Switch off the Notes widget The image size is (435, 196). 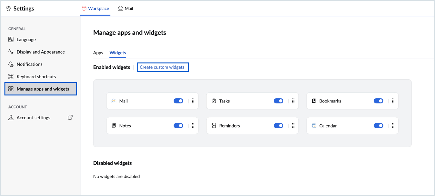178,126
